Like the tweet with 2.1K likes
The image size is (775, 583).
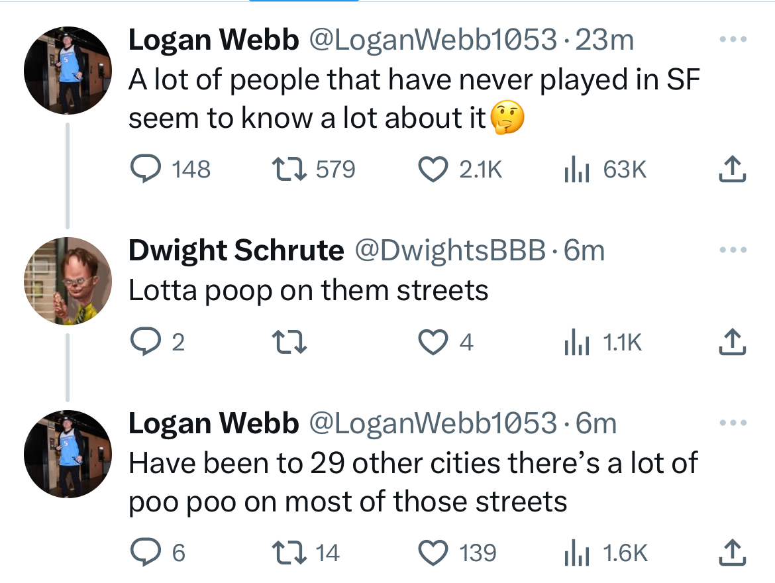tap(433, 170)
